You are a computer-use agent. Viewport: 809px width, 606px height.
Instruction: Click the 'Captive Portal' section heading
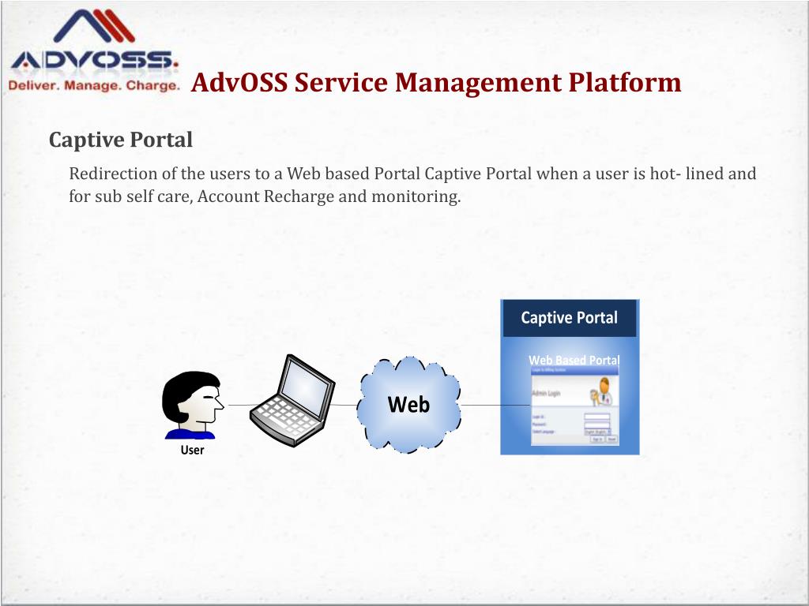click(x=121, y=140)
